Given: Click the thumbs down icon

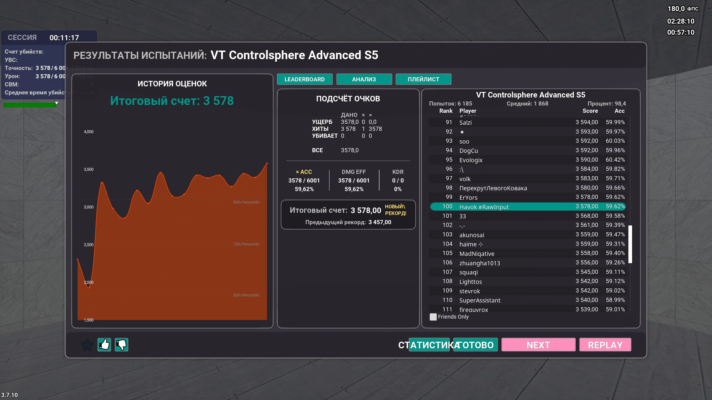Looking at the screenshot, I should 122,345.
